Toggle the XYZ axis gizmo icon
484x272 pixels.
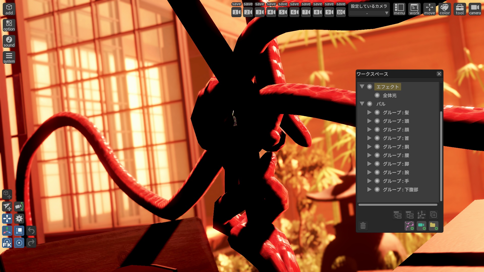7,231
